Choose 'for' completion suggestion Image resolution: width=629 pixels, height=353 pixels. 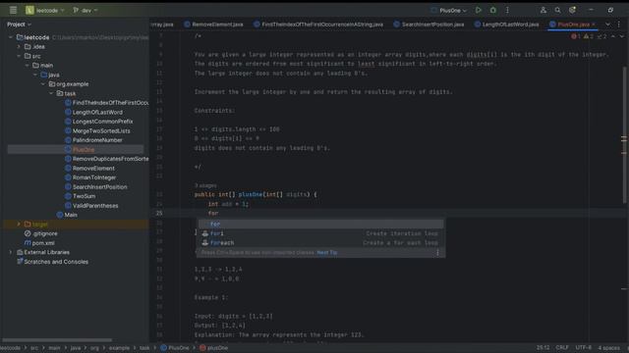click(x=321, y=225)
